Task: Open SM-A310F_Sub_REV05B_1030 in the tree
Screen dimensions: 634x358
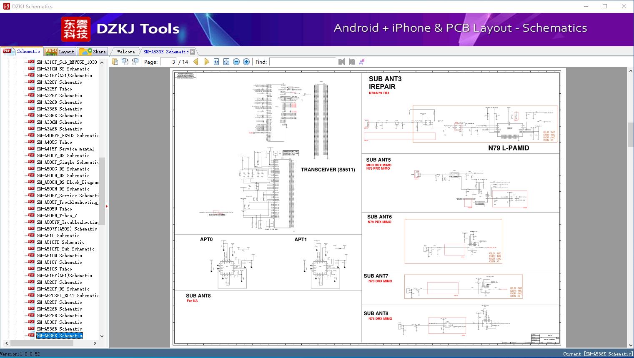Action: click(67, 62)
